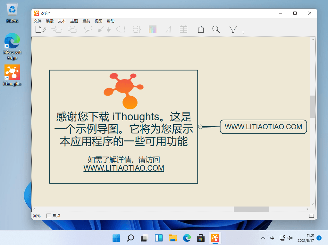The image size is (328, 245).
Task: Click the summary bracket icon
Action: pyautogui.click(x=137, y=29)
